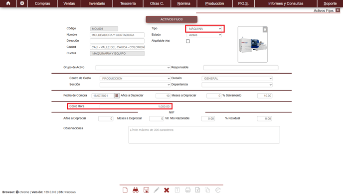The height and width of the screenshot is (196, 343).
Task: Click the % Residual field
Action: (x=264, y=118)
